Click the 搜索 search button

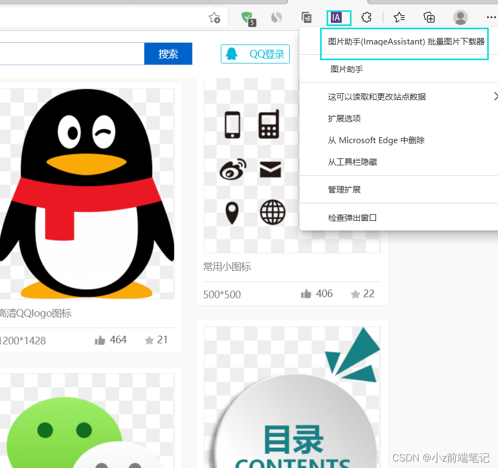click(168, 54)
